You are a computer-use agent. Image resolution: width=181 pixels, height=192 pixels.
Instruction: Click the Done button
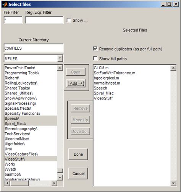[x=78, y=155]
